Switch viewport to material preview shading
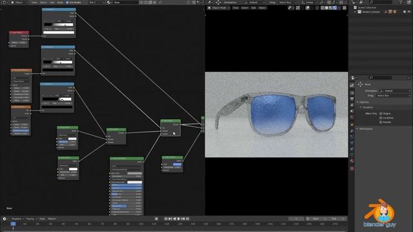413x232 pixels. pos(331,8)
